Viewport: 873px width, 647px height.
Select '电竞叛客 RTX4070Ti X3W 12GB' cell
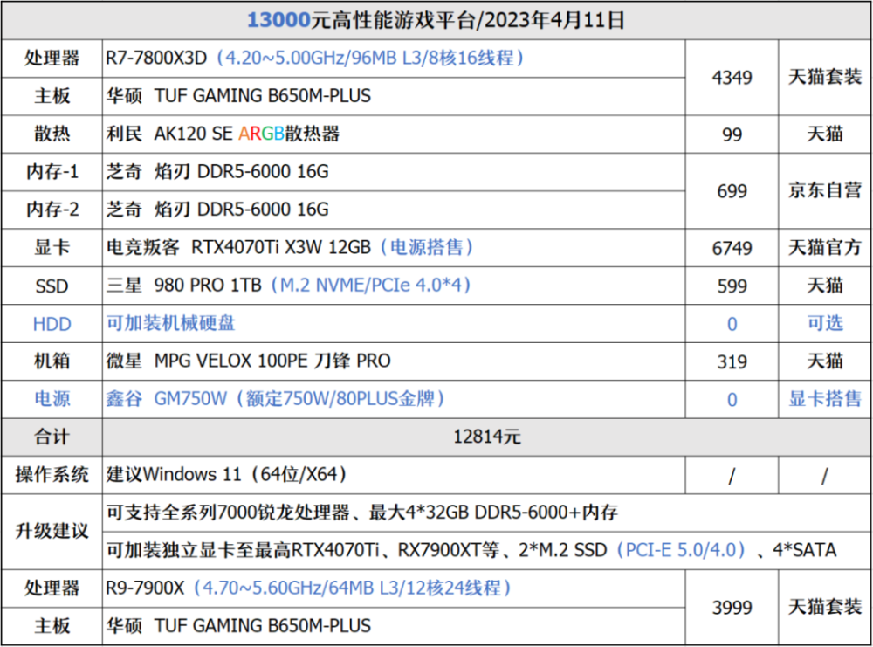(394, 248)
